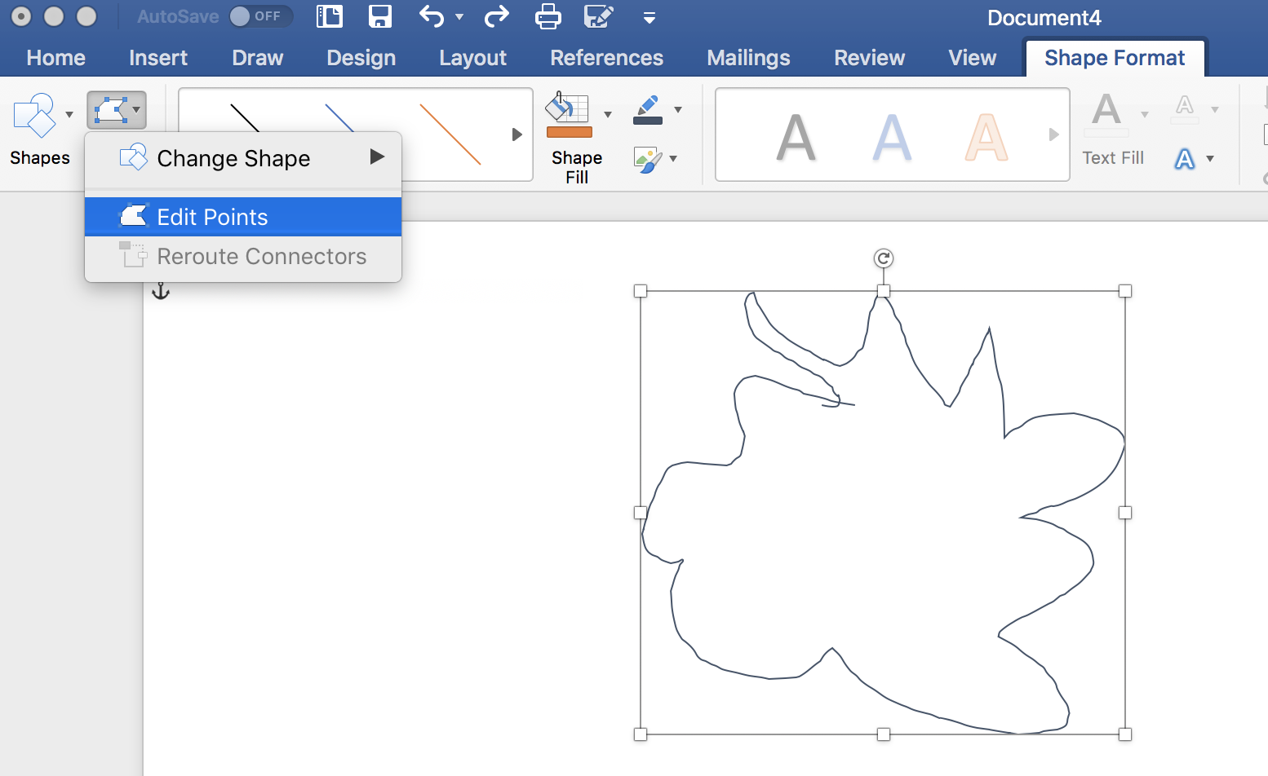Image resolution: width=1268 pixels, height=776 pixels.
Task: Expand the shape styles gallery arrow
Action: [x=517, y=134]
